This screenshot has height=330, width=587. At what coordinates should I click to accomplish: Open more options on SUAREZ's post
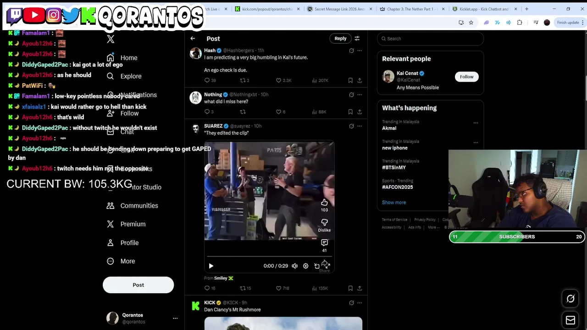click(360, 126)
